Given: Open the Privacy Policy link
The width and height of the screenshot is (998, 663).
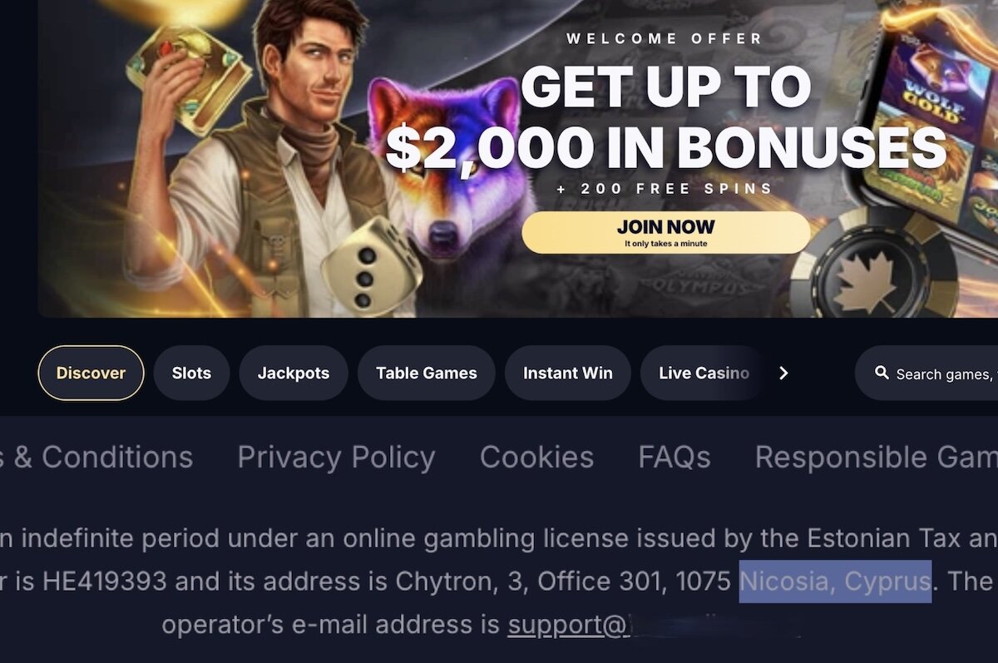Looking at the screenshot, I should [336, 457].
